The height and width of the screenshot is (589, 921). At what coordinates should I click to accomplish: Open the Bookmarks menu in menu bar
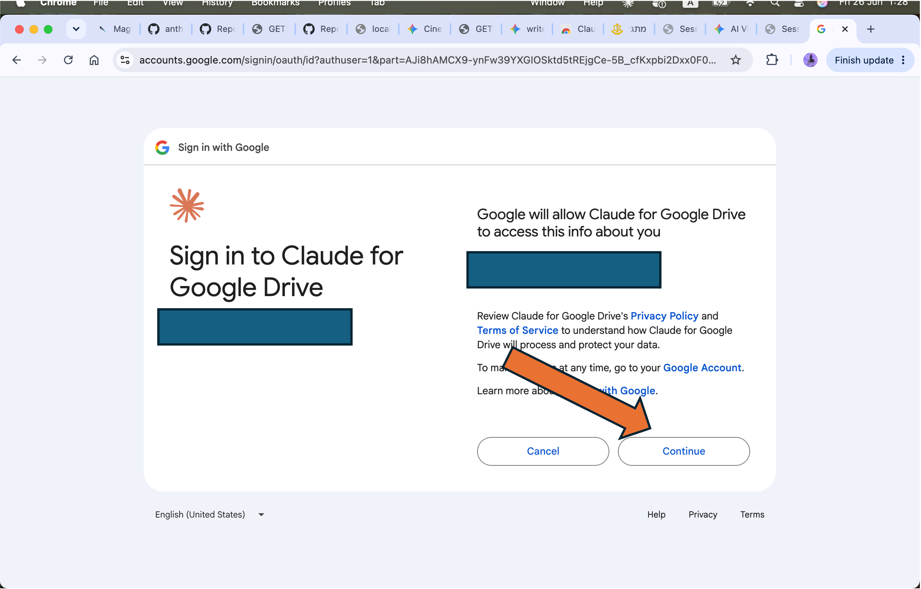point(275,3)
